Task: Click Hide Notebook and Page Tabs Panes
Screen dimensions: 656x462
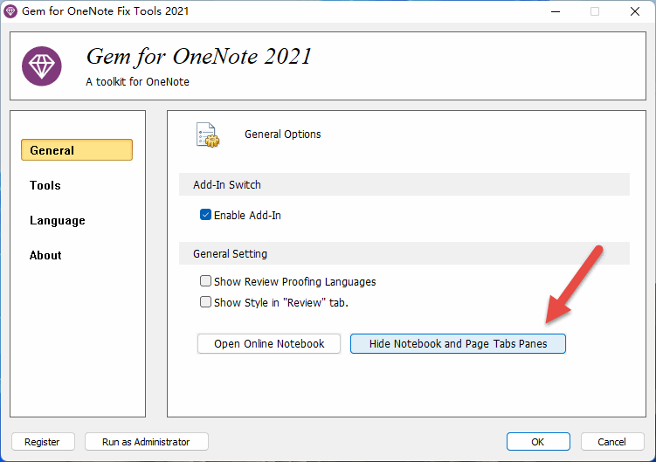Action: [x=458, y=343]
